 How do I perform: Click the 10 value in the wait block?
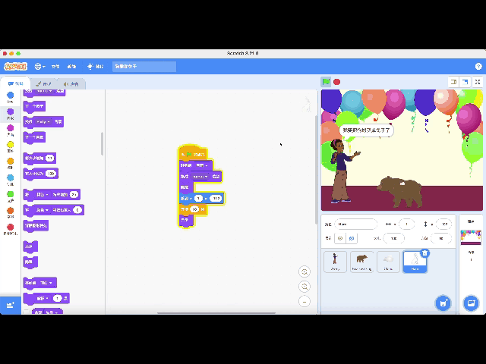194,209
